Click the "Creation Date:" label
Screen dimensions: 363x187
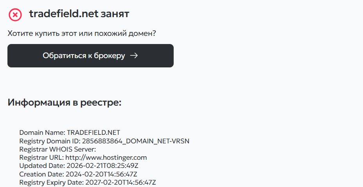click(42, 174)
